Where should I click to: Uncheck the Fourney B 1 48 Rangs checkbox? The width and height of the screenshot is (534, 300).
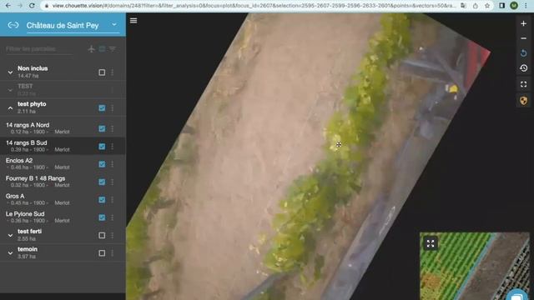(x=102, y=182)
